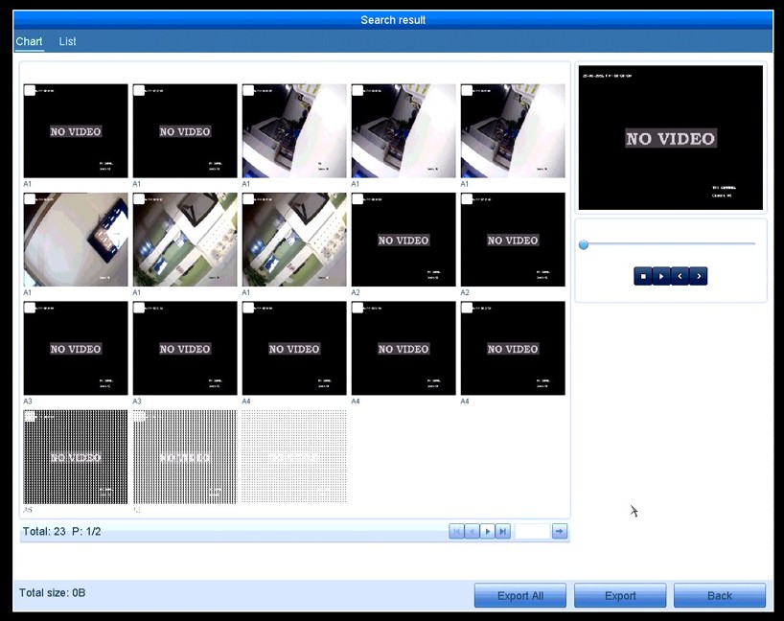Check the first A2 NO VIDEO thumbnail's checkbox

[x=357, y=199]
